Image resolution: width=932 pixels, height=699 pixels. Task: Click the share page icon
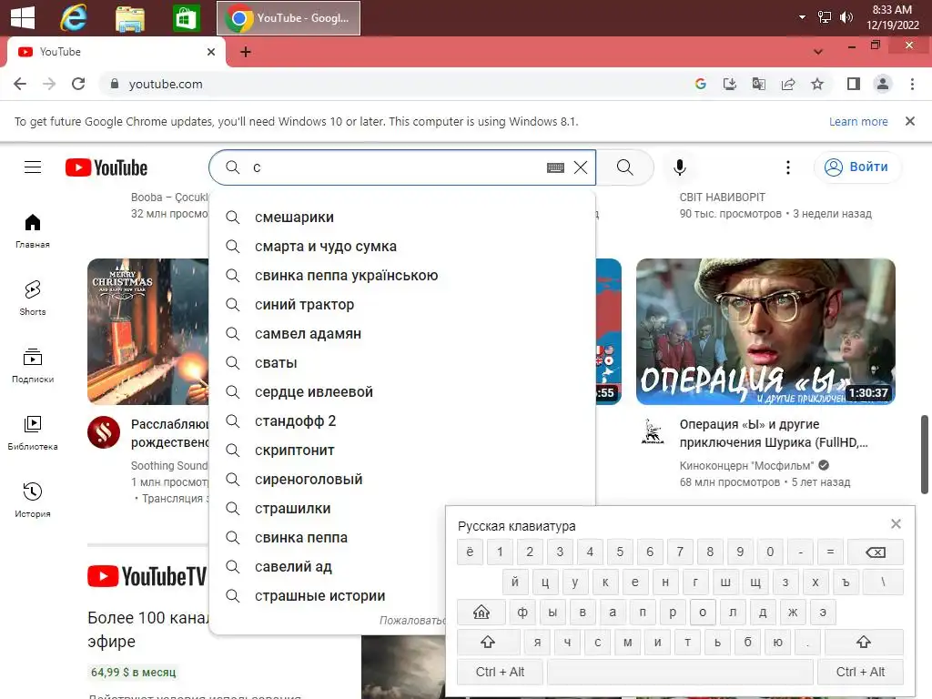(x=788, y=84)
